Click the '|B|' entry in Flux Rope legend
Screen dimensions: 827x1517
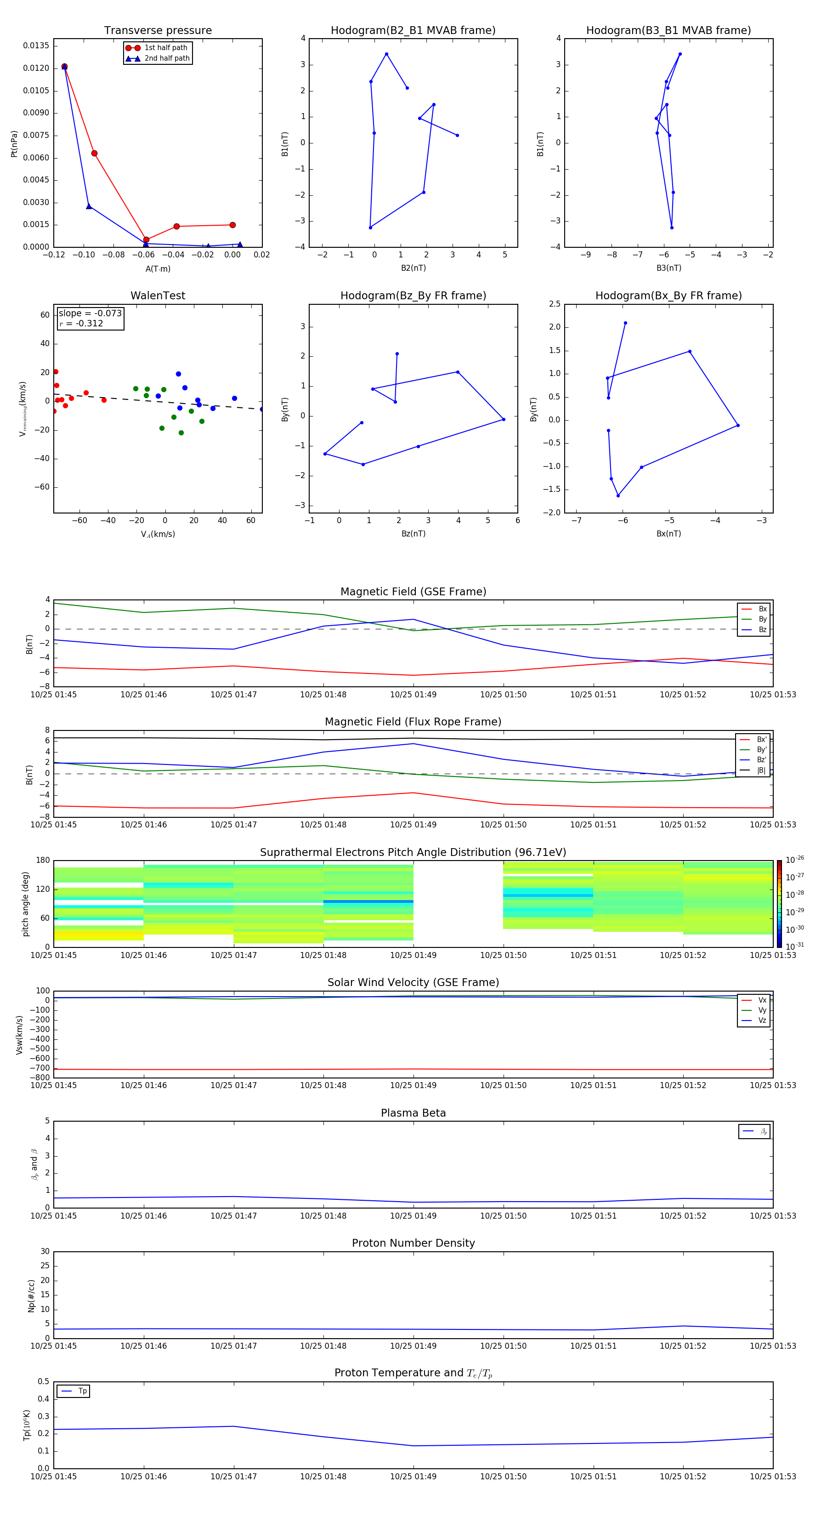[x=753, y=770]
